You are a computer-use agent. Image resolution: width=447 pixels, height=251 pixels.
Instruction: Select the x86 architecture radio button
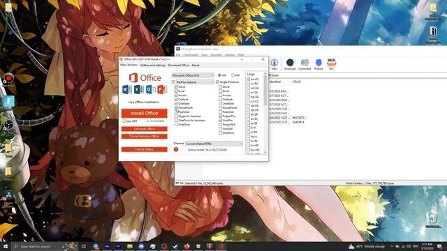point(219,75)
